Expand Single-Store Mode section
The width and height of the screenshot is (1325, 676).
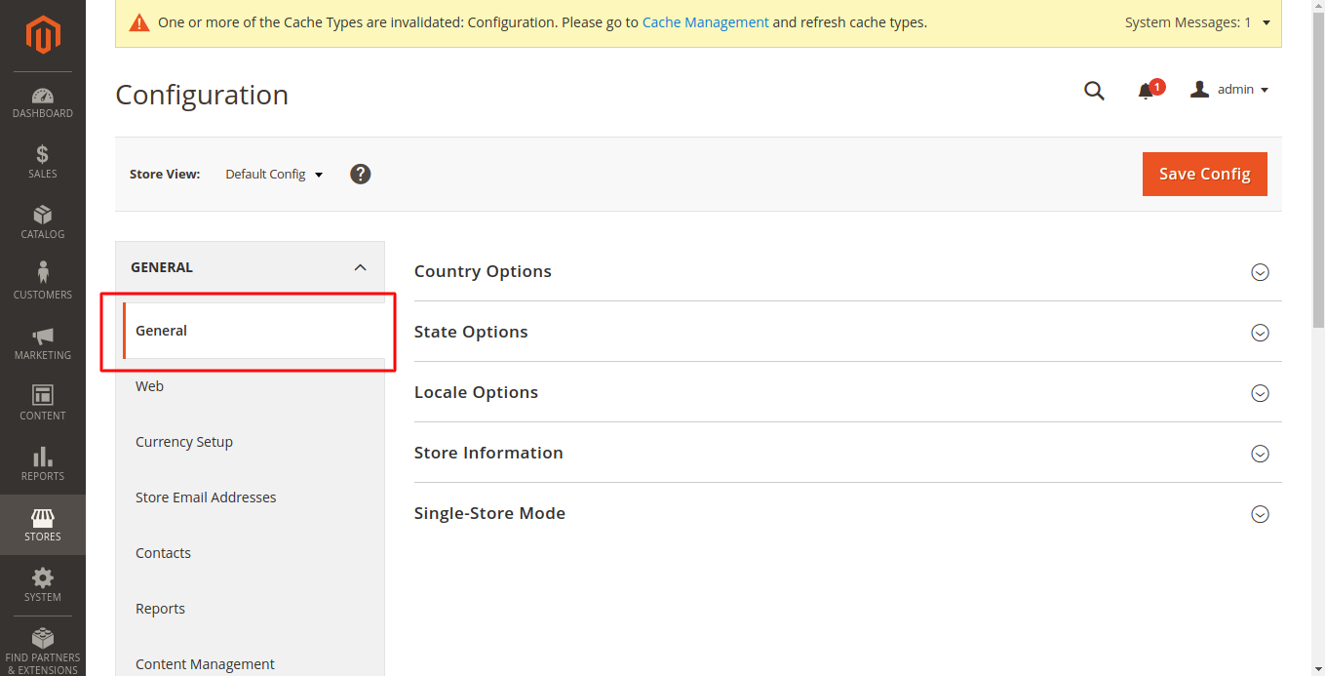847,513
